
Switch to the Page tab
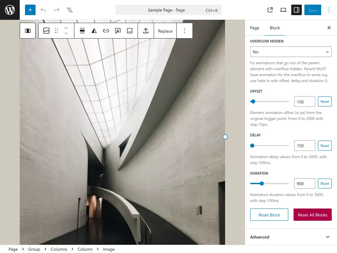point(254,28)
